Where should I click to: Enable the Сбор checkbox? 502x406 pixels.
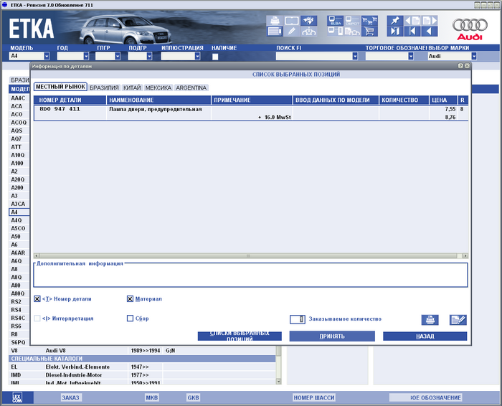click(130, 318)
